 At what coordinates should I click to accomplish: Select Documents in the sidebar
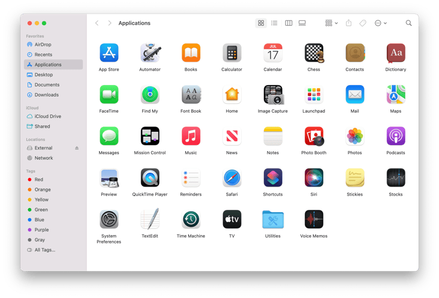53,85
